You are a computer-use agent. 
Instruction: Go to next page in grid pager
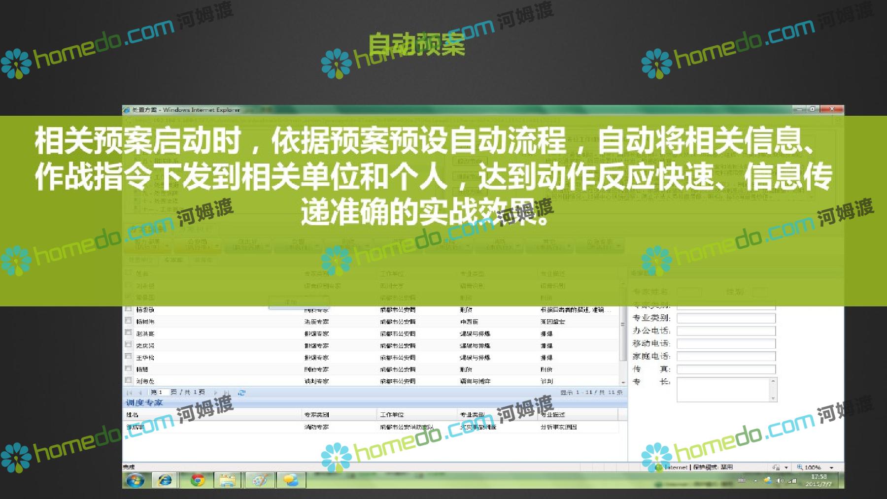coord(215,393)
